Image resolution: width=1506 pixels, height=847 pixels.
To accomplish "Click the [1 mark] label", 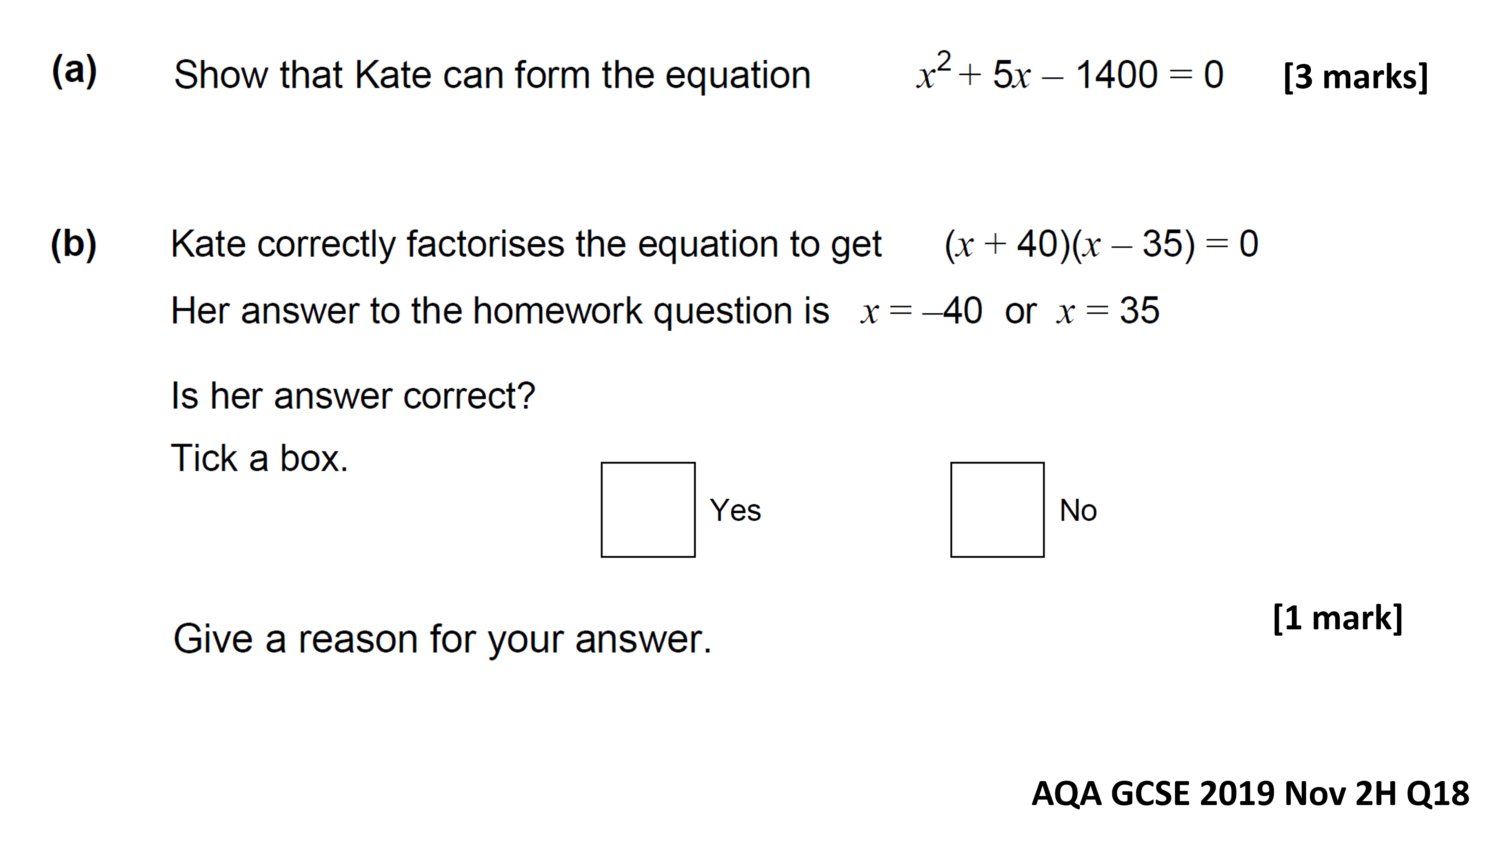I will coord(1338,618).
